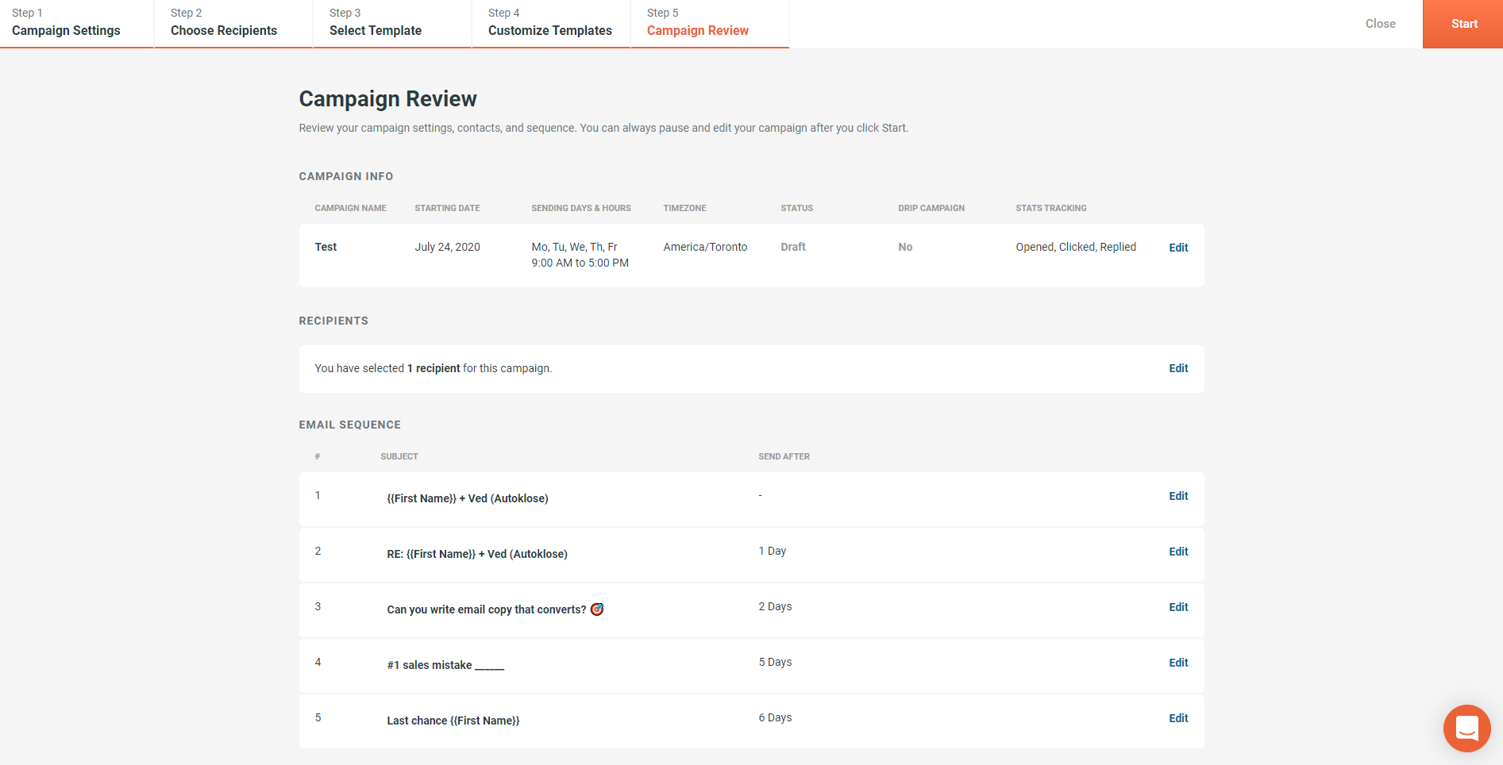
Task: Click the 'CAMPAIGN INFO' section header
Action: tap(345, 176)
